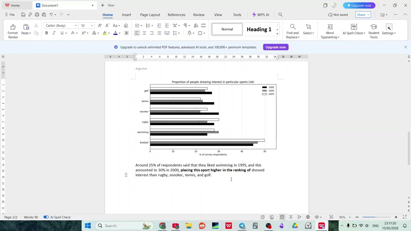Click the Share button
Image resolution: width=411 pixels, height=231 pixels.
(363, 15)
